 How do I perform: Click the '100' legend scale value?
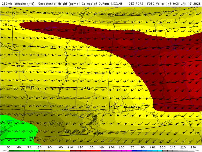60,147
